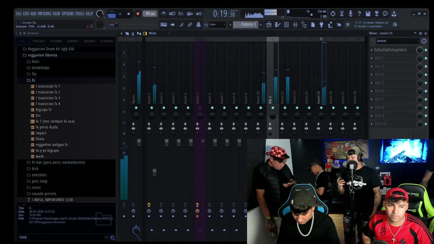Open the FILE menu
This screenshot has width=434, height=244.
pos(19,14)
